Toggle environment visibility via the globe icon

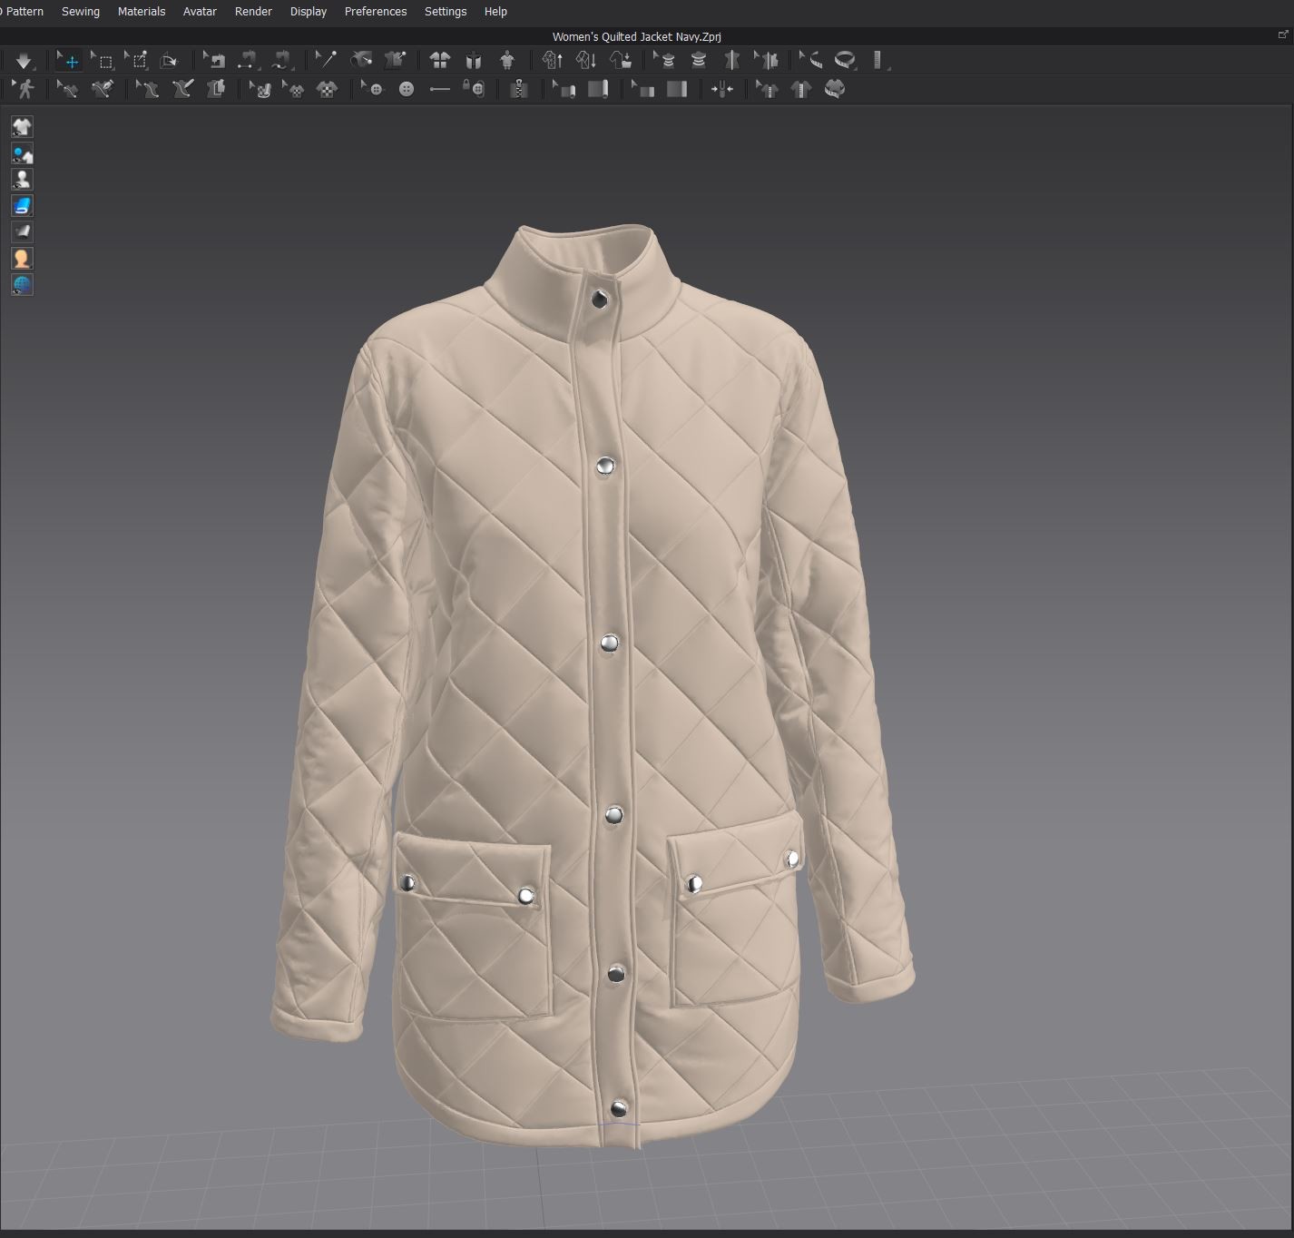tap(22, 284)
